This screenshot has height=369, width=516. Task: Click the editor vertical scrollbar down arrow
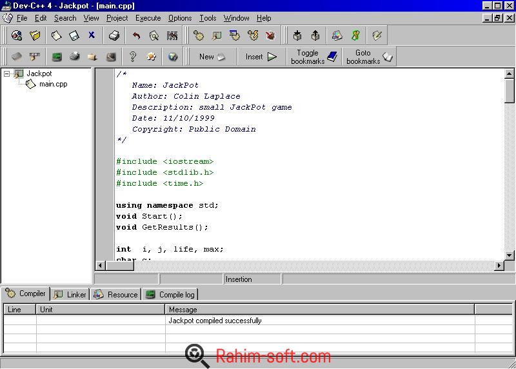(509, 255)
